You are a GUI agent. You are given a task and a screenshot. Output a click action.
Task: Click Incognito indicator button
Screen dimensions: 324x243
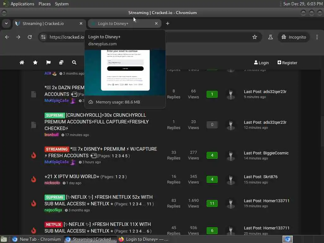(294, 37)
